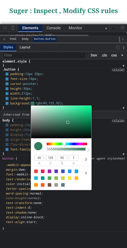The width and height of the screenshot is (127, 248).
Task: Go forward with breadcrumb right arrow
Action: point(123,39)
